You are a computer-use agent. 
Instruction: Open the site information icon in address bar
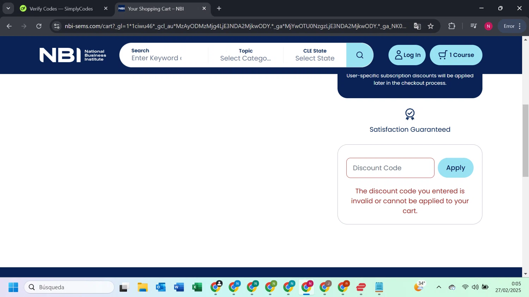click(x=57, y=26)
